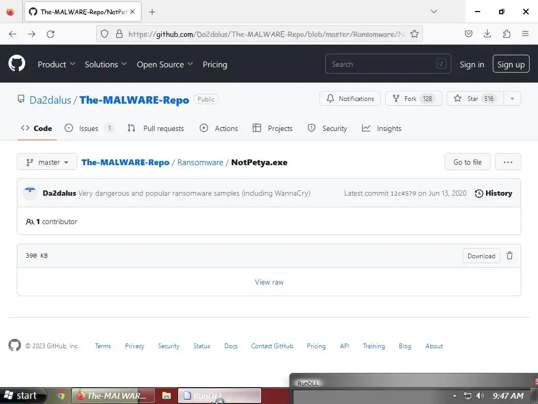The image size is (538, 404).
Task: Open footer Privacy link
Action: (x=134, y=346)
